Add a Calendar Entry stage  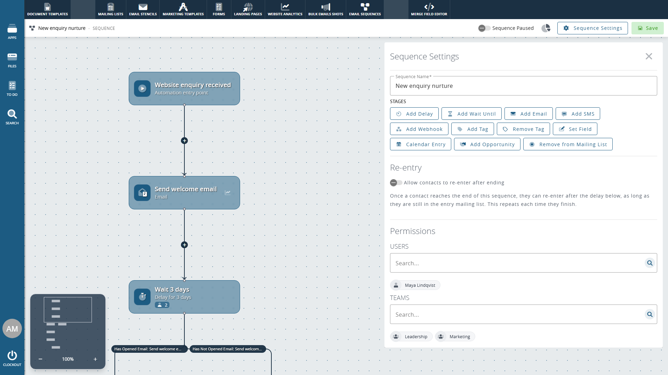pyautogui.click(x=421, y=144)
